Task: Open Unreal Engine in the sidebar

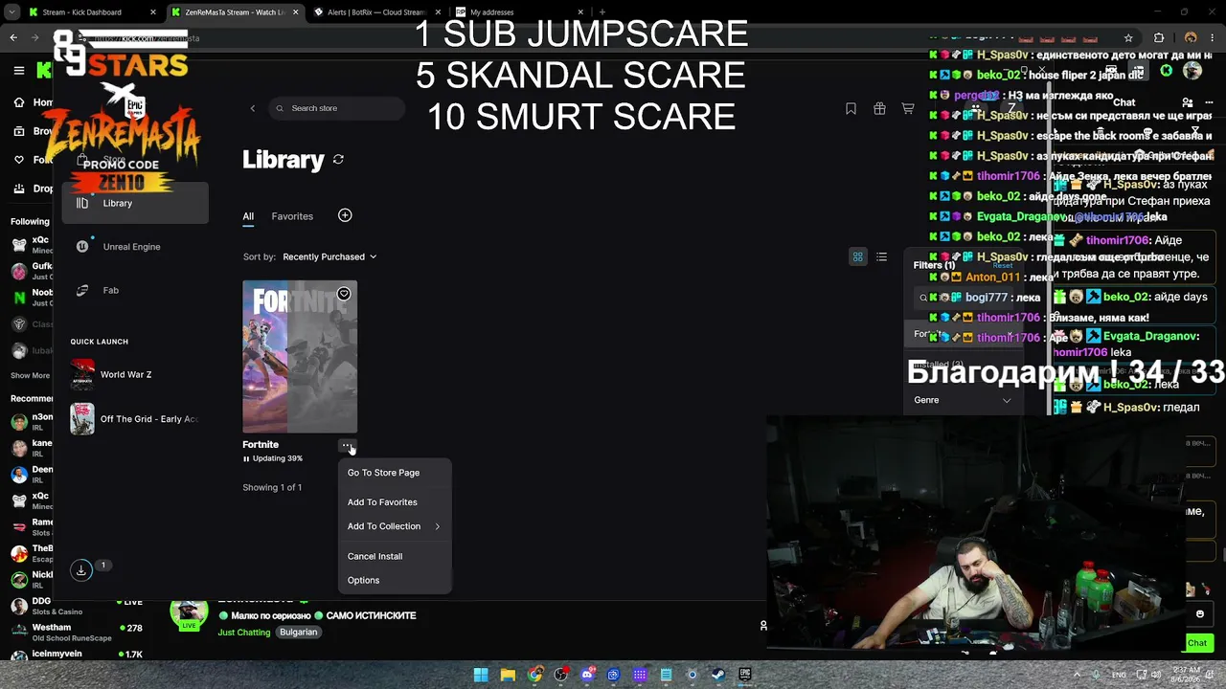Action: click(135, 247)
